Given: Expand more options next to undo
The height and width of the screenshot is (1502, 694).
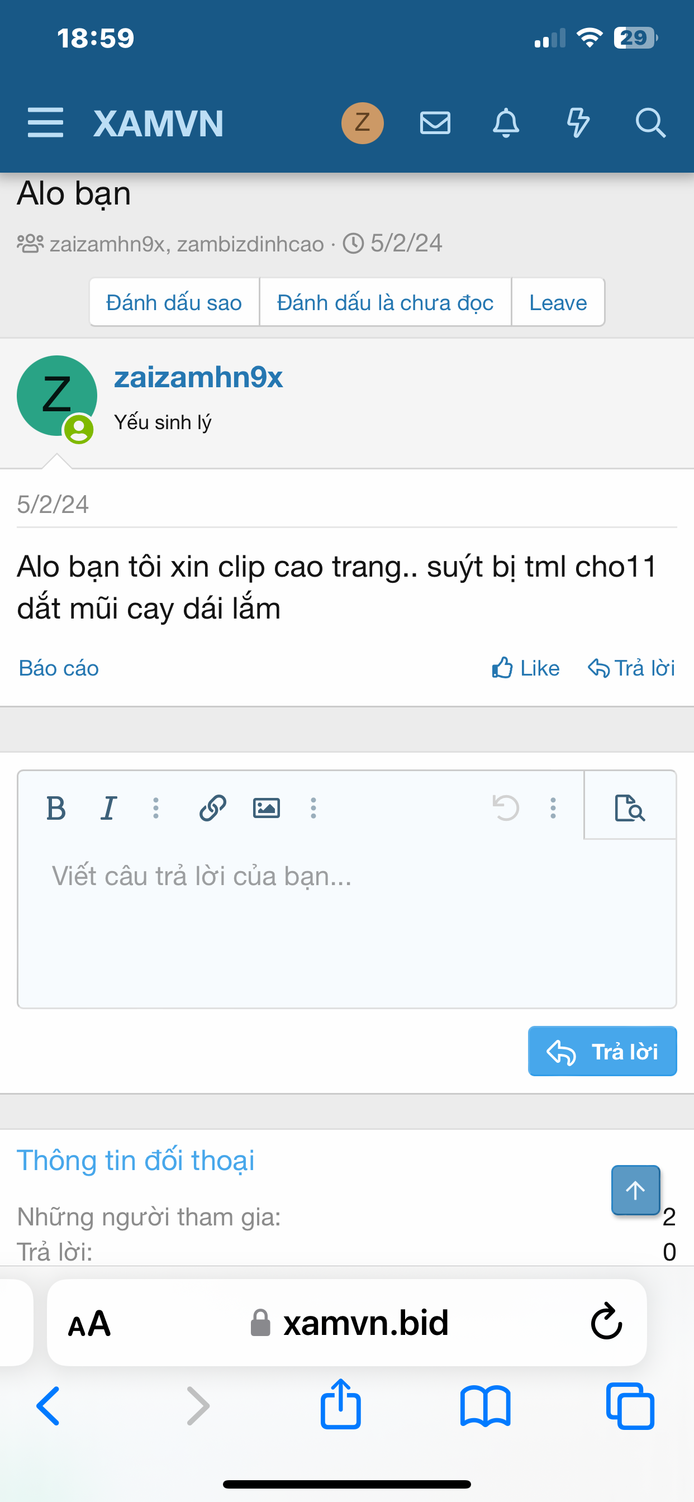Looking at the screenshot, I should coord(553,808).
